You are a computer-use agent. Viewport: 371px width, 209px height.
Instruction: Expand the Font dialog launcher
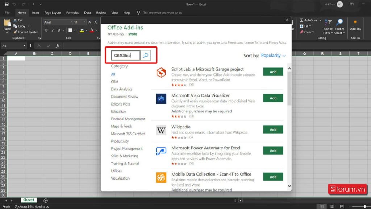(x=99, y=38)
